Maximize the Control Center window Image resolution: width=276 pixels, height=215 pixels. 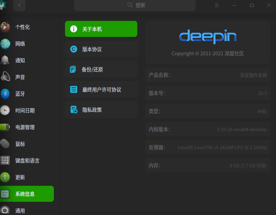click(x=252, y=5)
